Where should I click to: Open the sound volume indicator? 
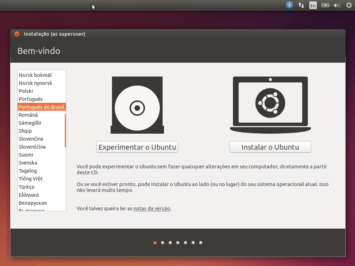tap(337, 5)
